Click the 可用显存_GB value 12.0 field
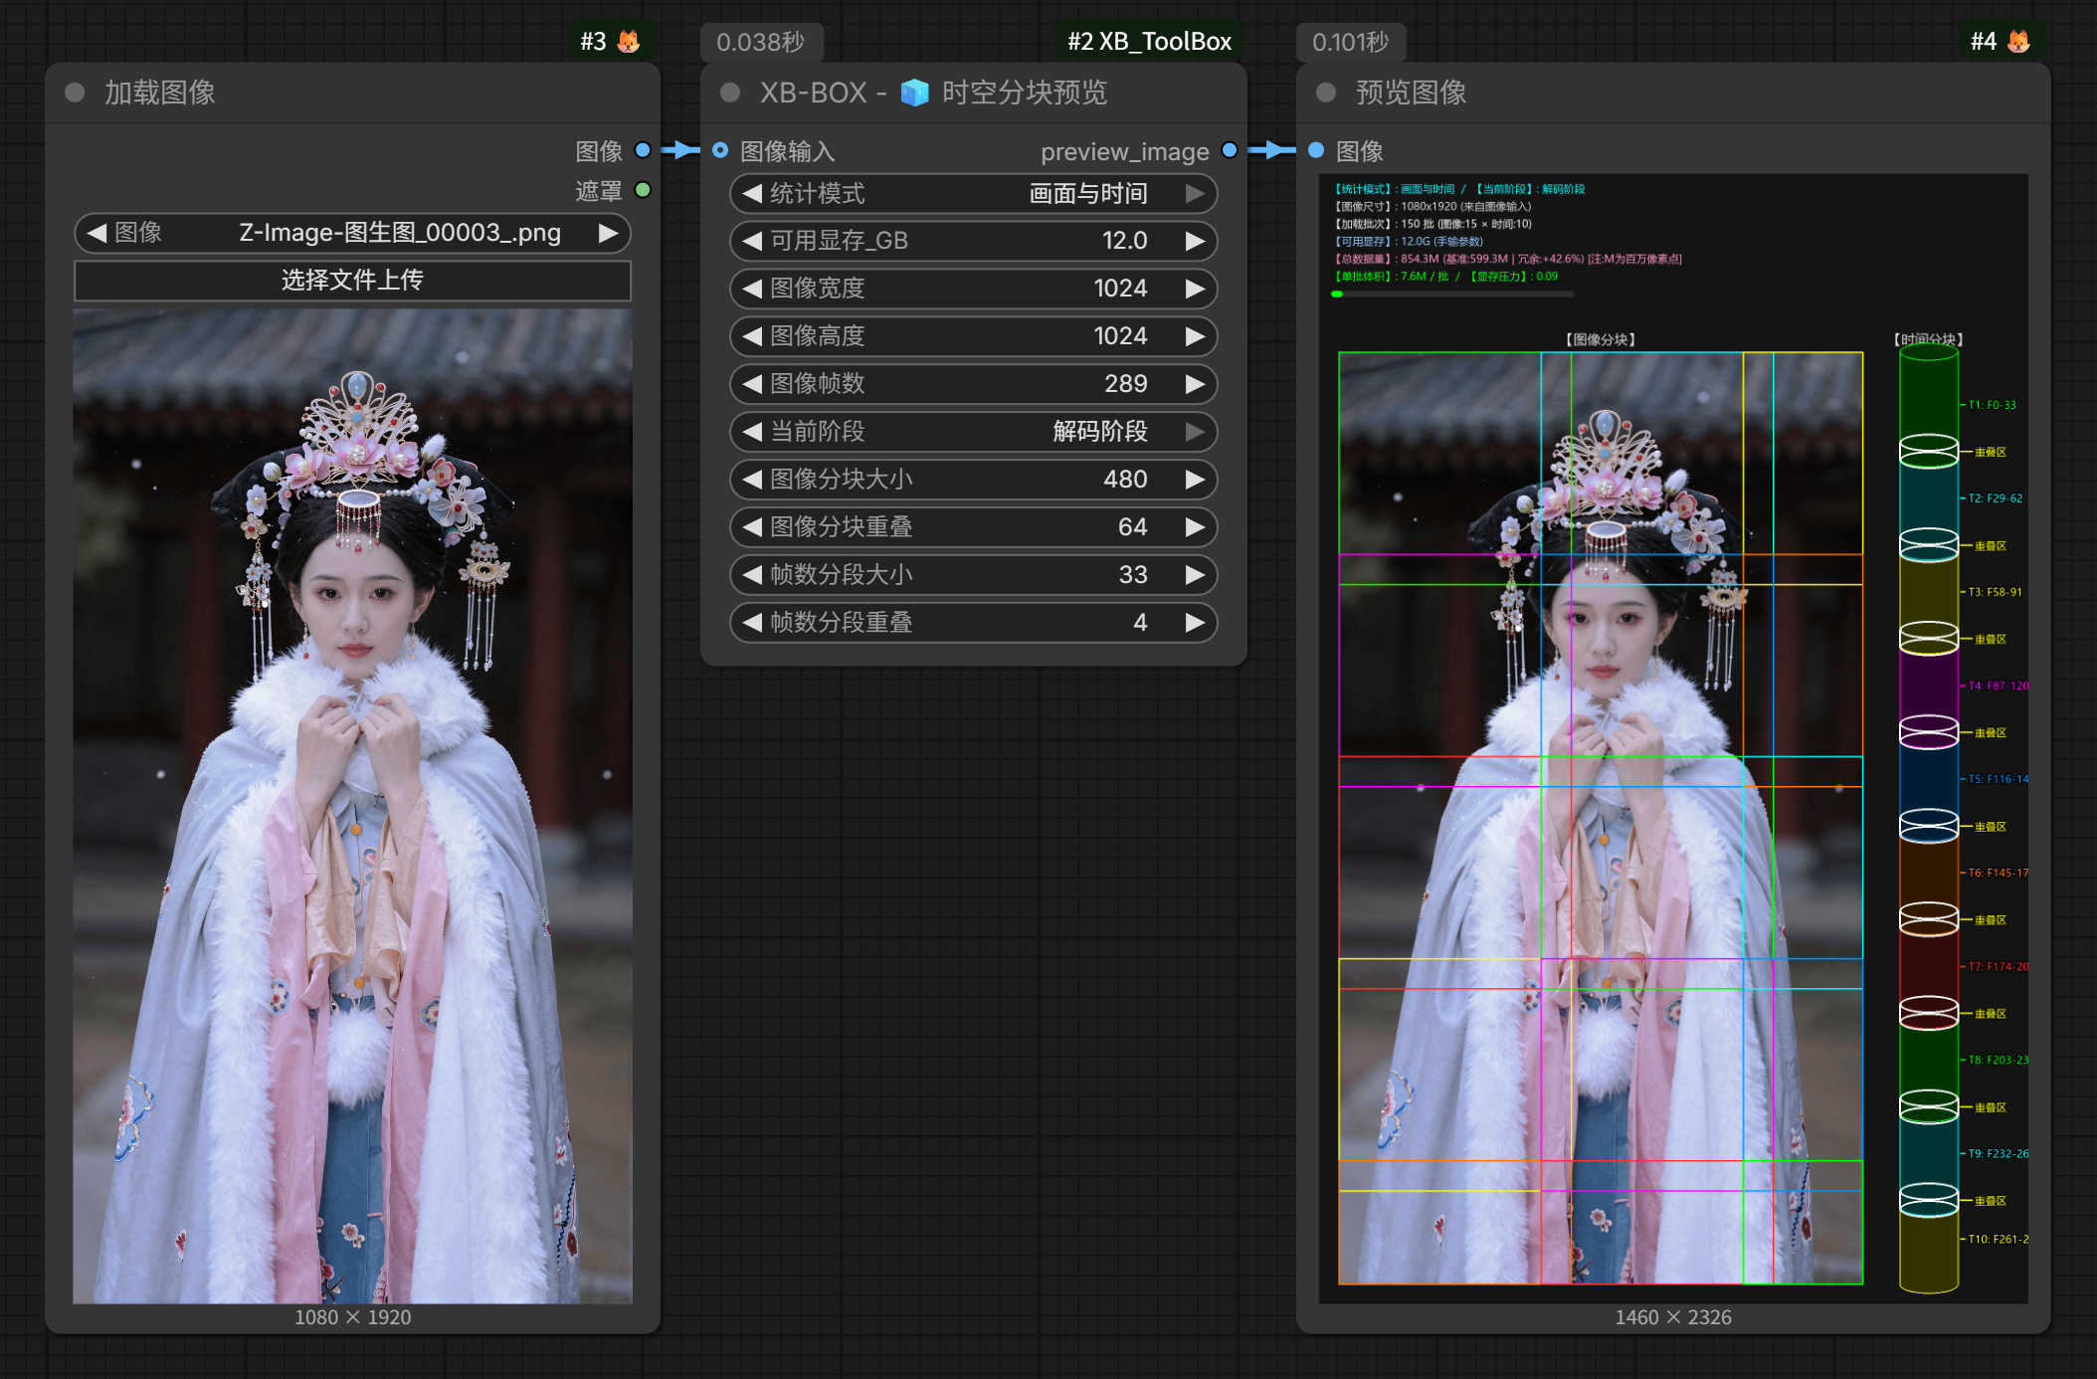 (x=973, y=241)
